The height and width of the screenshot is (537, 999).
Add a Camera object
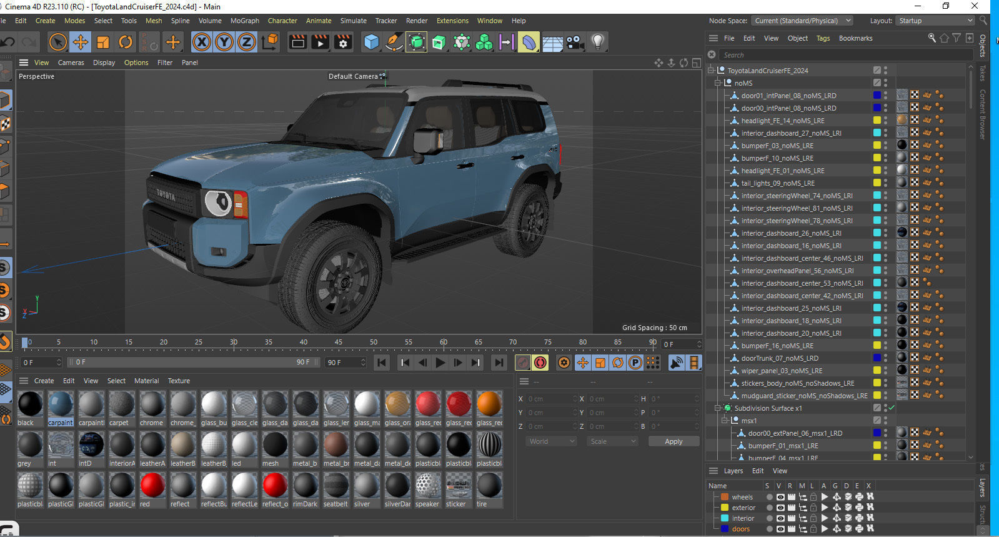tap(575, 42)
